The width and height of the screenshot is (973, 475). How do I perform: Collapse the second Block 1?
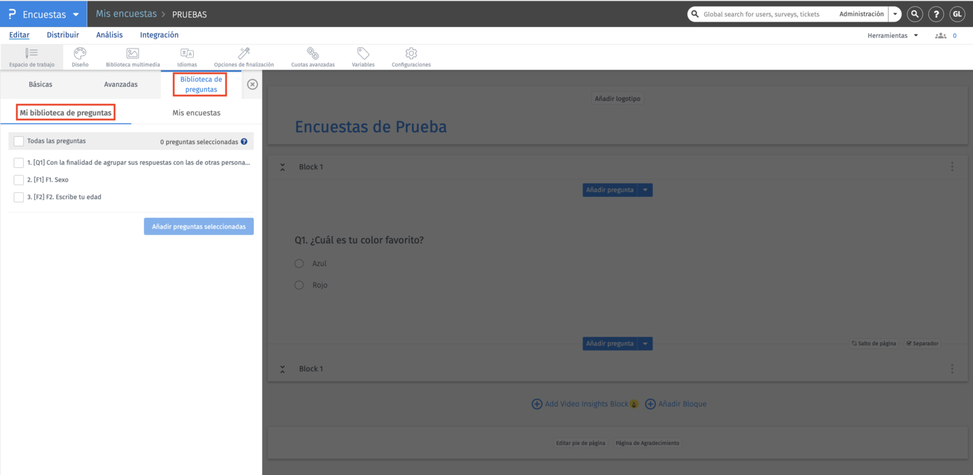[x=282, y=368]
